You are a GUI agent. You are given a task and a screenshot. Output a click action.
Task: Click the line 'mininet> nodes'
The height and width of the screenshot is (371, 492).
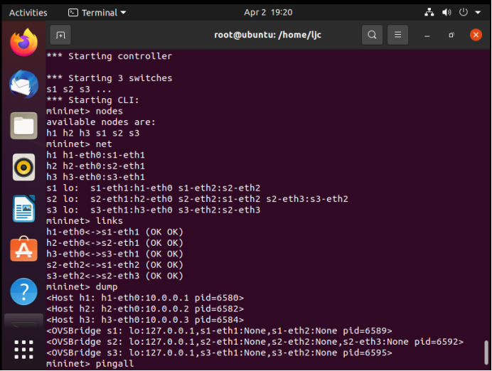[85, 111]
